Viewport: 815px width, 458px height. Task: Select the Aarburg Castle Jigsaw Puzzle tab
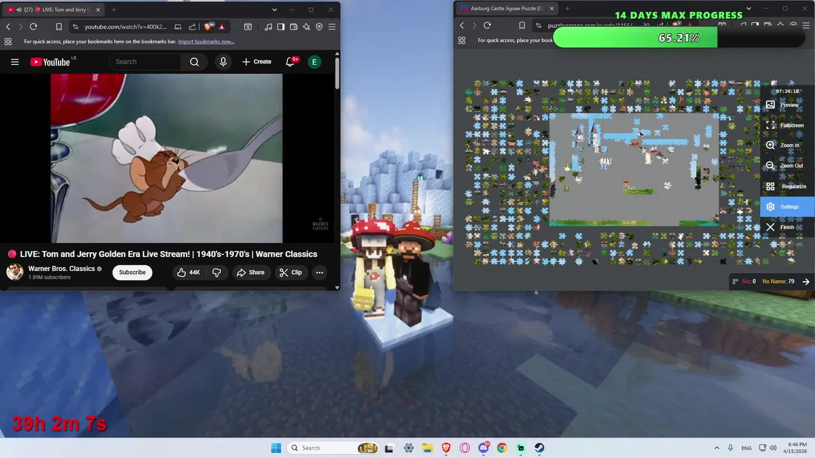click(x=506, y=8)
